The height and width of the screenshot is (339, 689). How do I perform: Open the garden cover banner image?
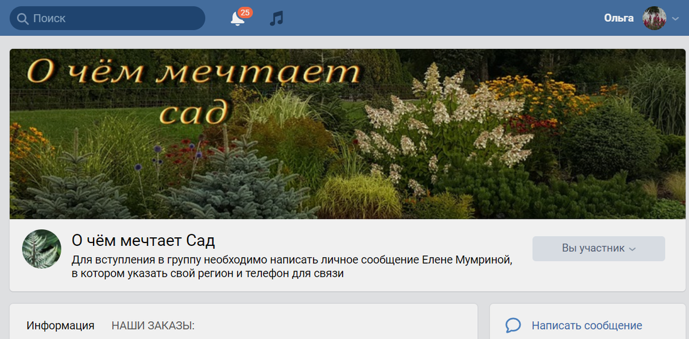[347, 134]
